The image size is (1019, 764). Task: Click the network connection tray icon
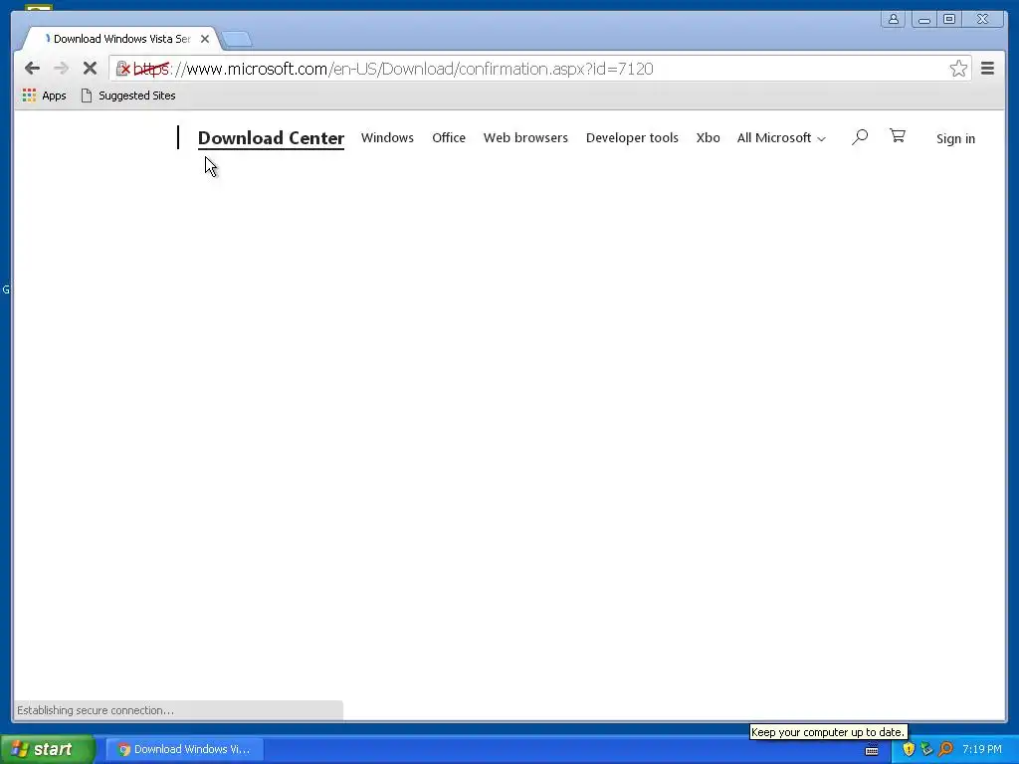pyautogui.click(x=927, y=749)
